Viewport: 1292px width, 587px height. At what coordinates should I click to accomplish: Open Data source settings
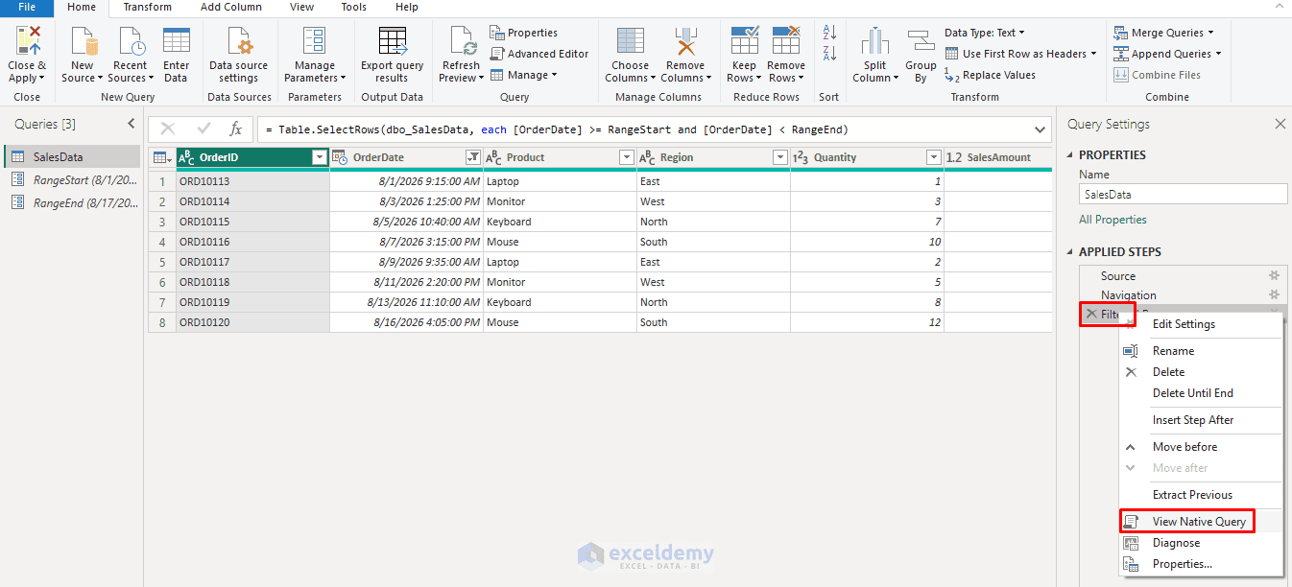pyautogui.click(x=239, y=41)
